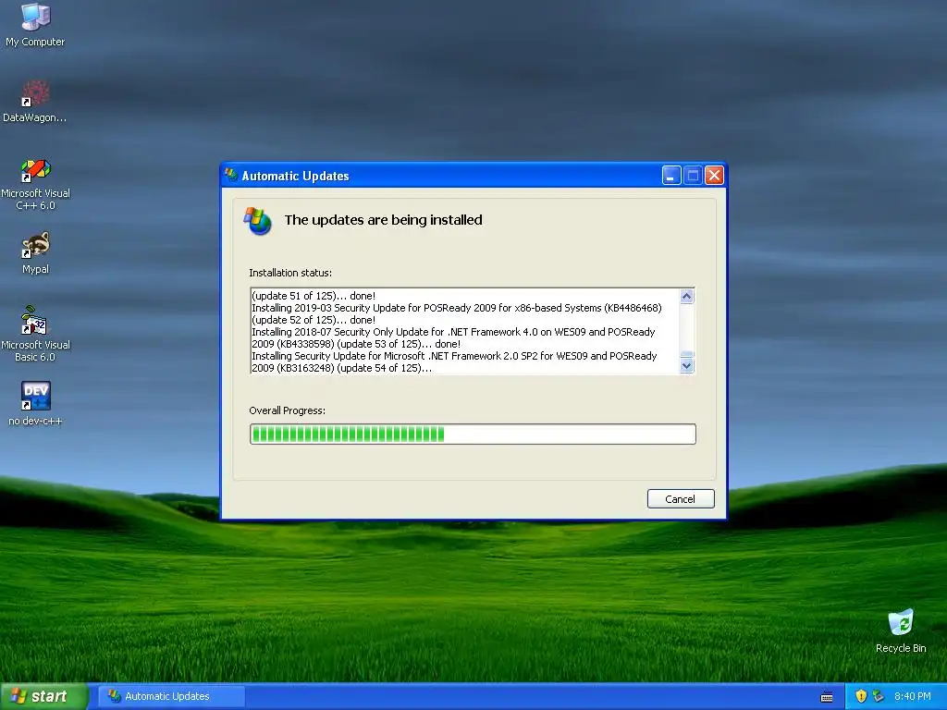Cancel the update installation

coord(681,498)
